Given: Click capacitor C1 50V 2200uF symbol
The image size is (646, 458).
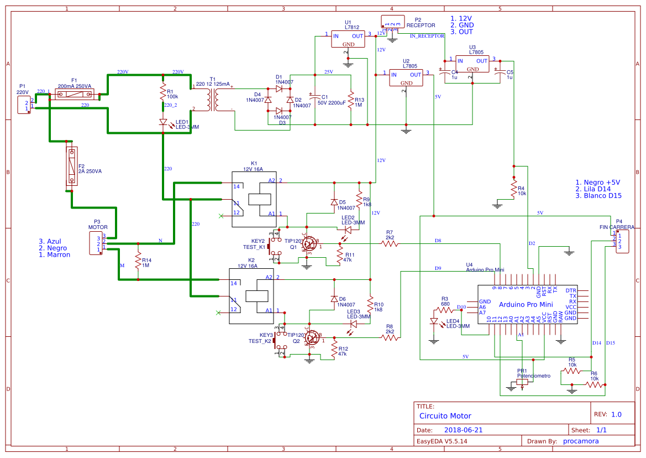Looking at the screenshot, I should point(315,97).
